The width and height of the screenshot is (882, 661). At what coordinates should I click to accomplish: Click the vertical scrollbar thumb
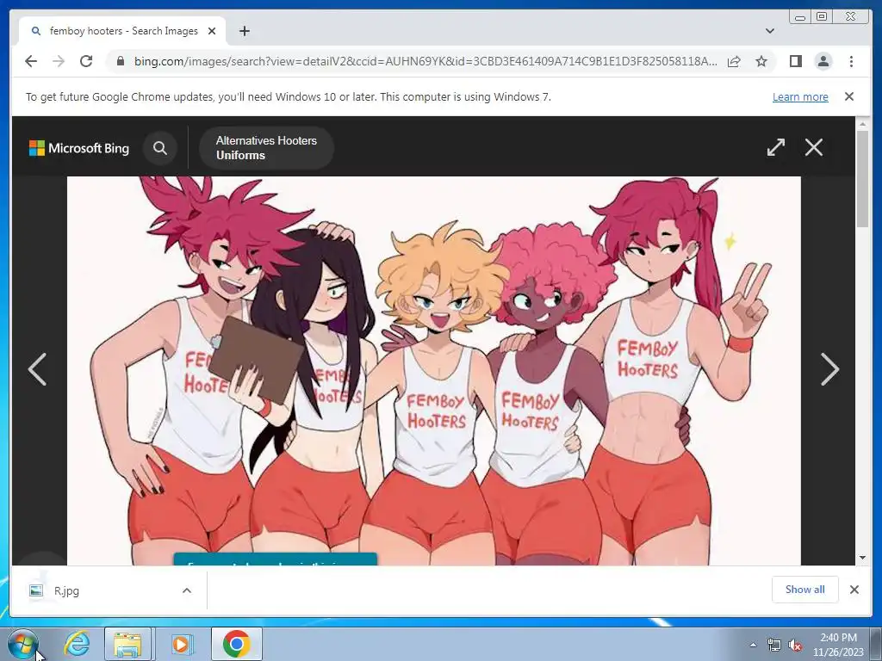pos(862,179)
